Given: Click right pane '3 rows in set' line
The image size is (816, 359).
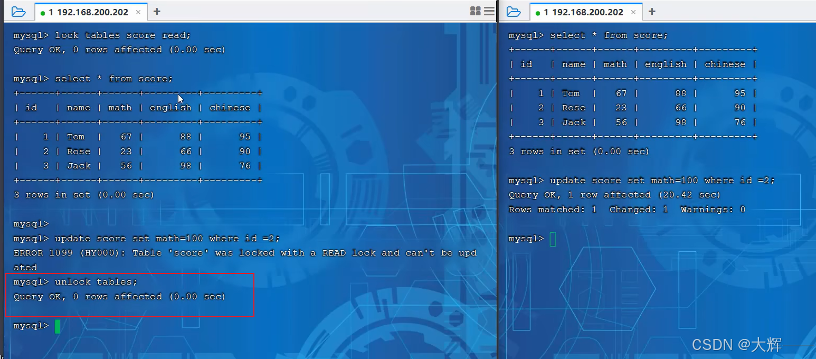Looking at the screenshot, I should pos(579,152).
